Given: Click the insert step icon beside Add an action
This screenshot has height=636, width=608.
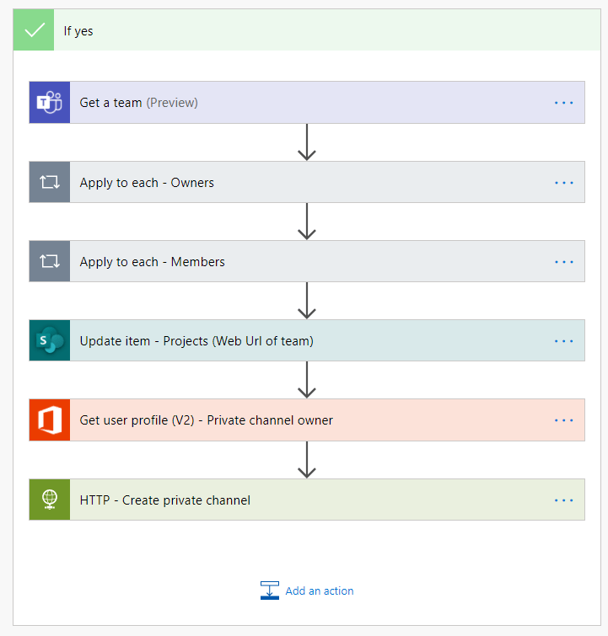Looking at the screenshot, I should click(x=269, y=591).
